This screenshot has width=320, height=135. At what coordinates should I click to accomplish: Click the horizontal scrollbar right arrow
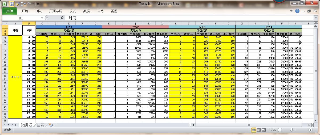[x=309, y=125]
